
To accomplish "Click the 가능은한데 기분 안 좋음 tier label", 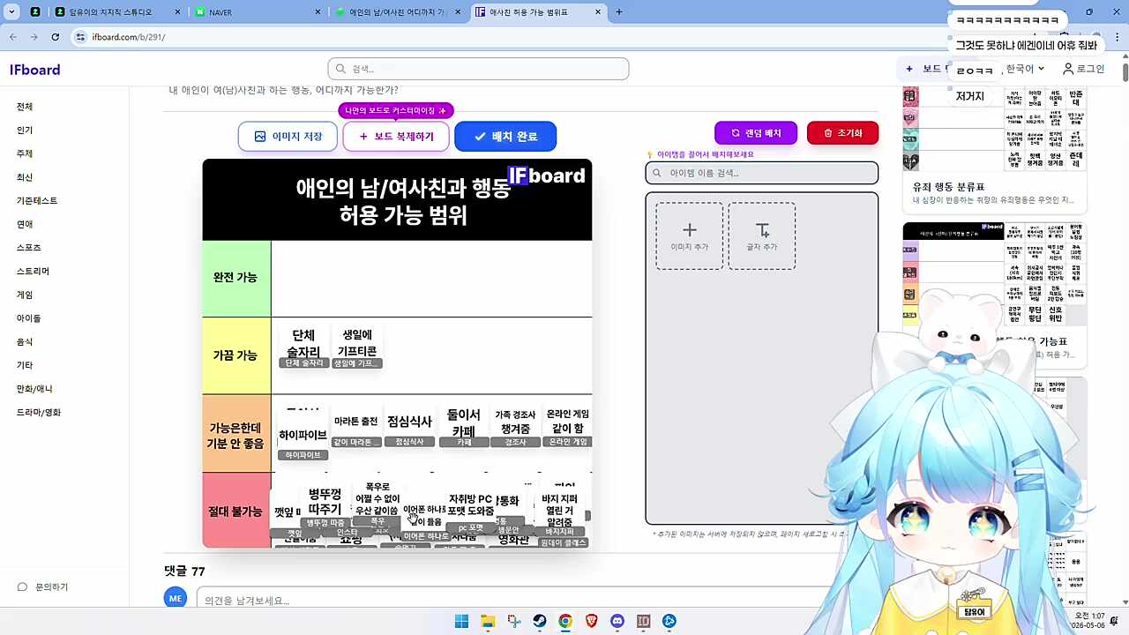I will pos(236,433).
